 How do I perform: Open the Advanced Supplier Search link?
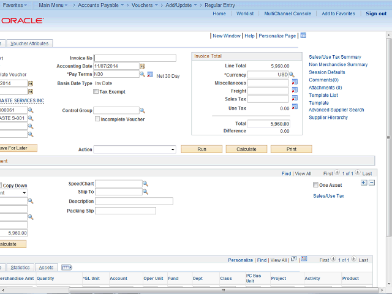[336, 110]
